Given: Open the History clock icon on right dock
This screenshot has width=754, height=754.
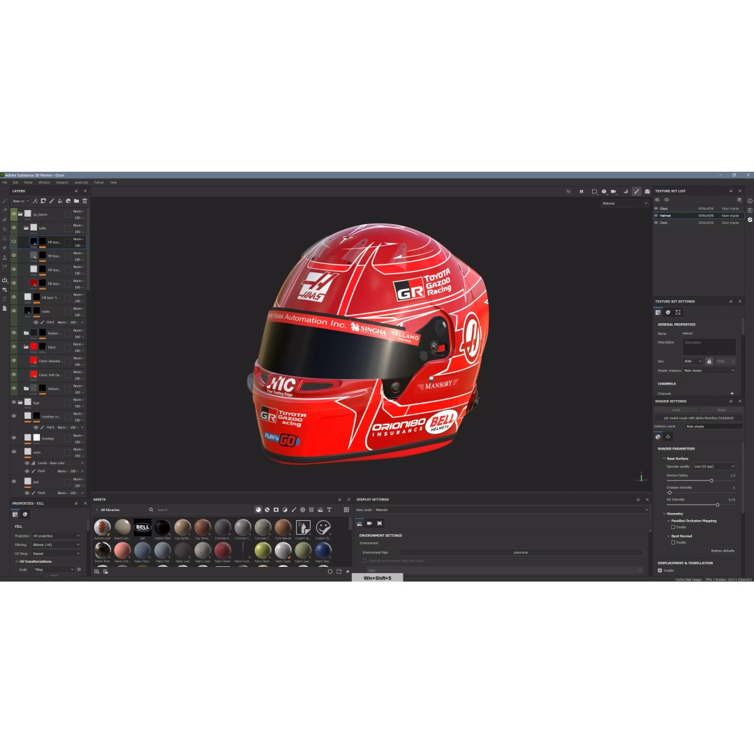Looking at the screenshot, I should point(750,201).
